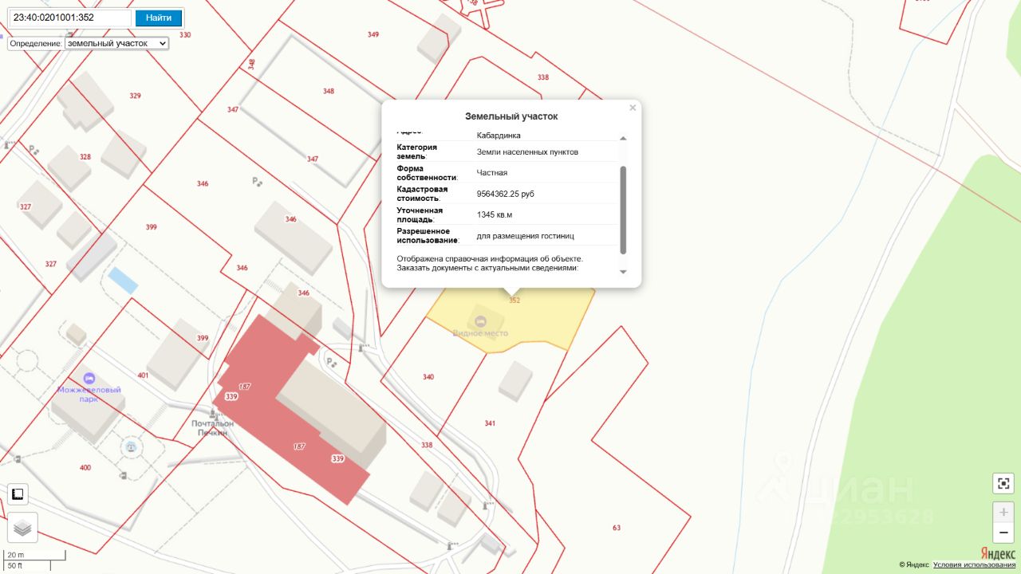
Task: Click the Частная ownership value
Action: click(492, 172)
